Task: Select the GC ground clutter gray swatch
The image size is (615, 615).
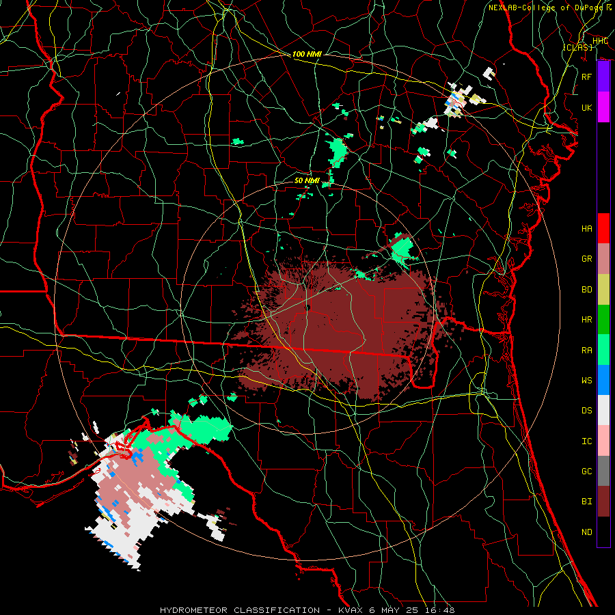Action: tap(603, 471)
